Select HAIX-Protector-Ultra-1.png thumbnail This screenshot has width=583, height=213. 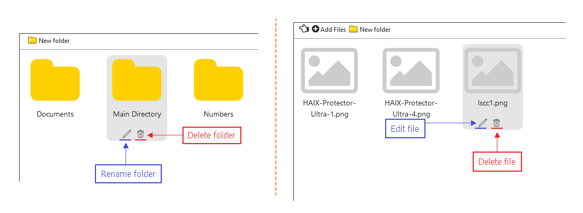329,70
